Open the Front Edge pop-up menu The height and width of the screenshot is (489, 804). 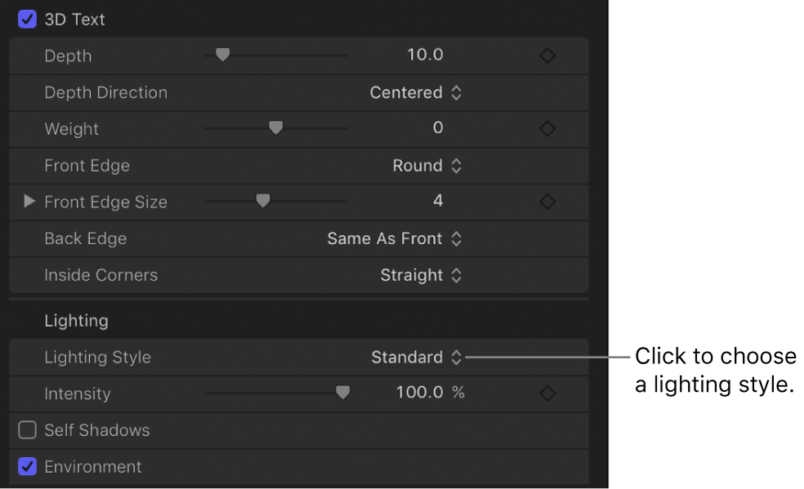[427, 166]
